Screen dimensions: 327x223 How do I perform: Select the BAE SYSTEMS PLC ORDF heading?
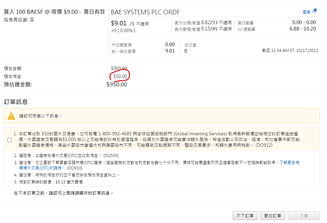pos(145,12)
